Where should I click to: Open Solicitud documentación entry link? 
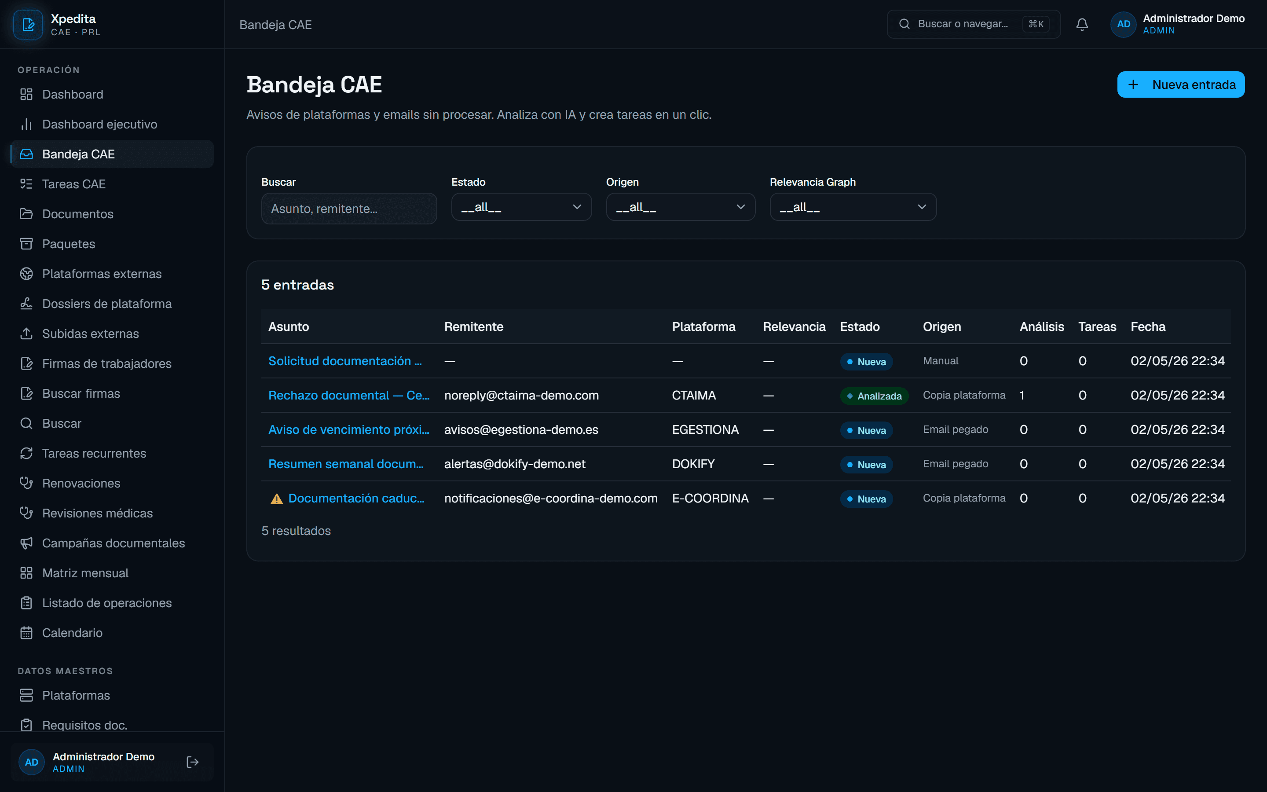click(345, 361)
